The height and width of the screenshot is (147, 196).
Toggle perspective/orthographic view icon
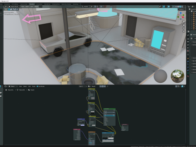pyautogui.click(x=184, y=31)
